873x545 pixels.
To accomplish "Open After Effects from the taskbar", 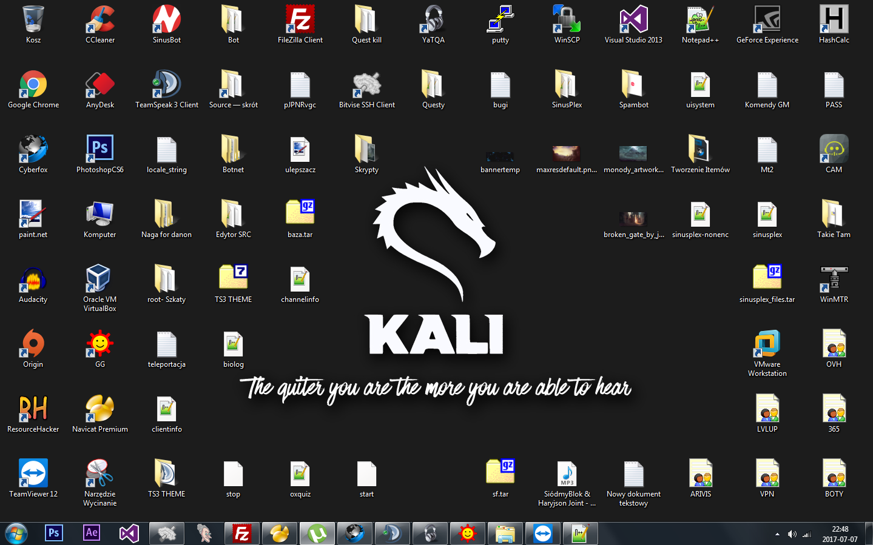I will pos(92,533).
